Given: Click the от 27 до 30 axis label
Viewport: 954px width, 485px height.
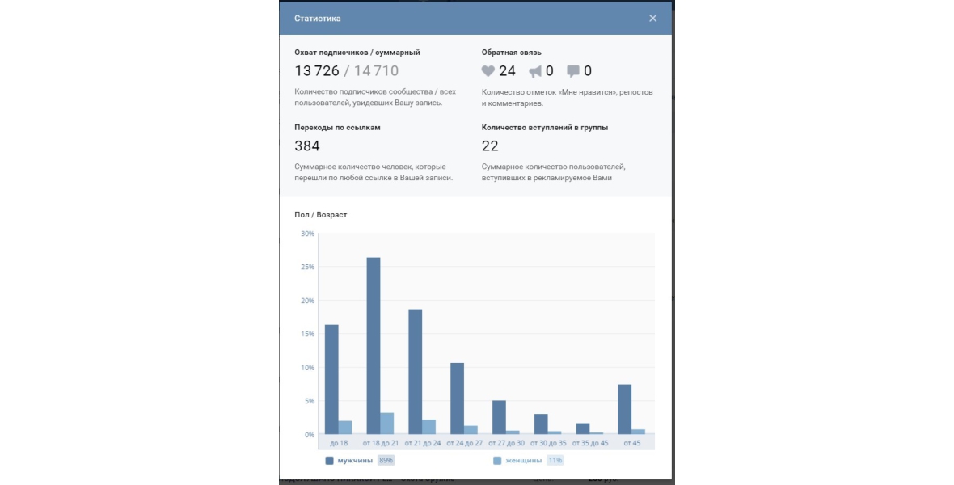Looking at the screenshot, I should tap(506, 443).
